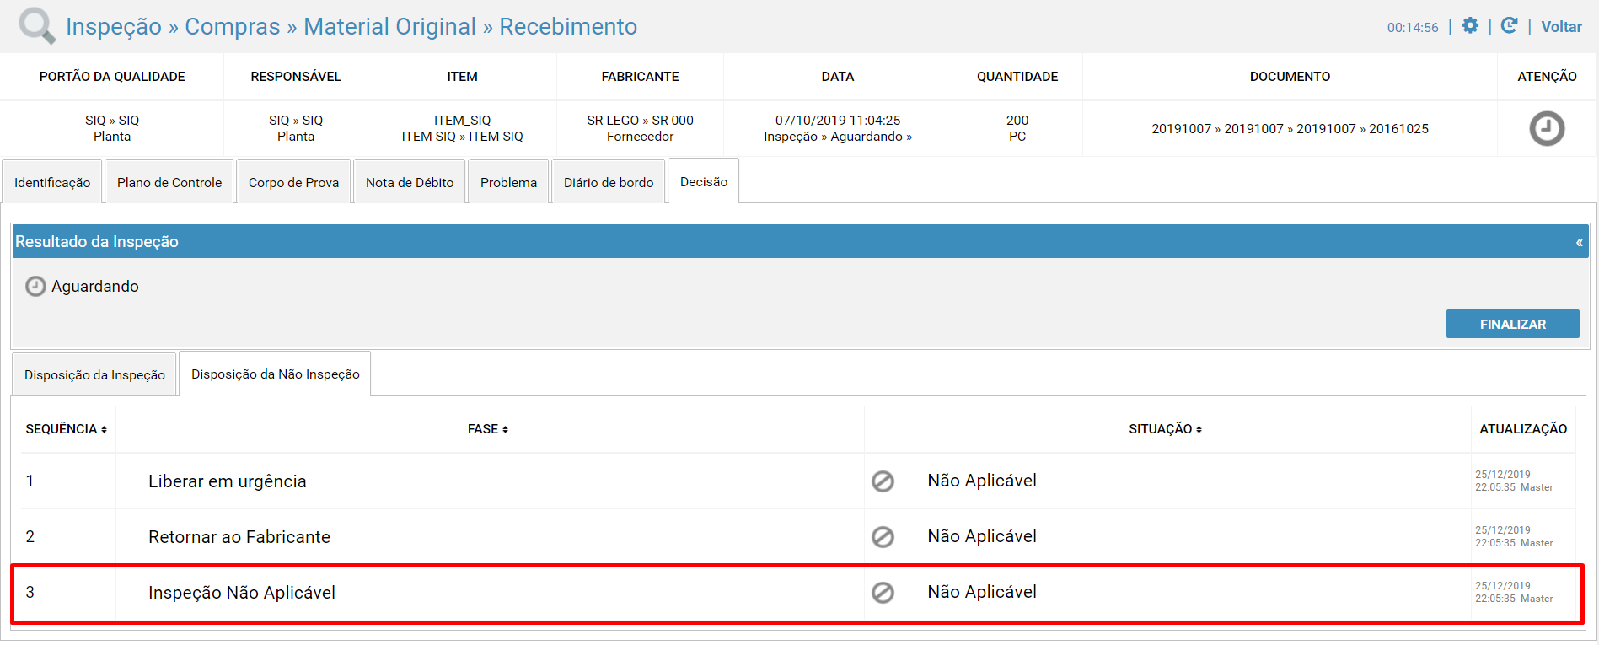The image size is (1599, 645).
Task: Click the session timer 00:14:56
Action: [x=1413, y=27]
